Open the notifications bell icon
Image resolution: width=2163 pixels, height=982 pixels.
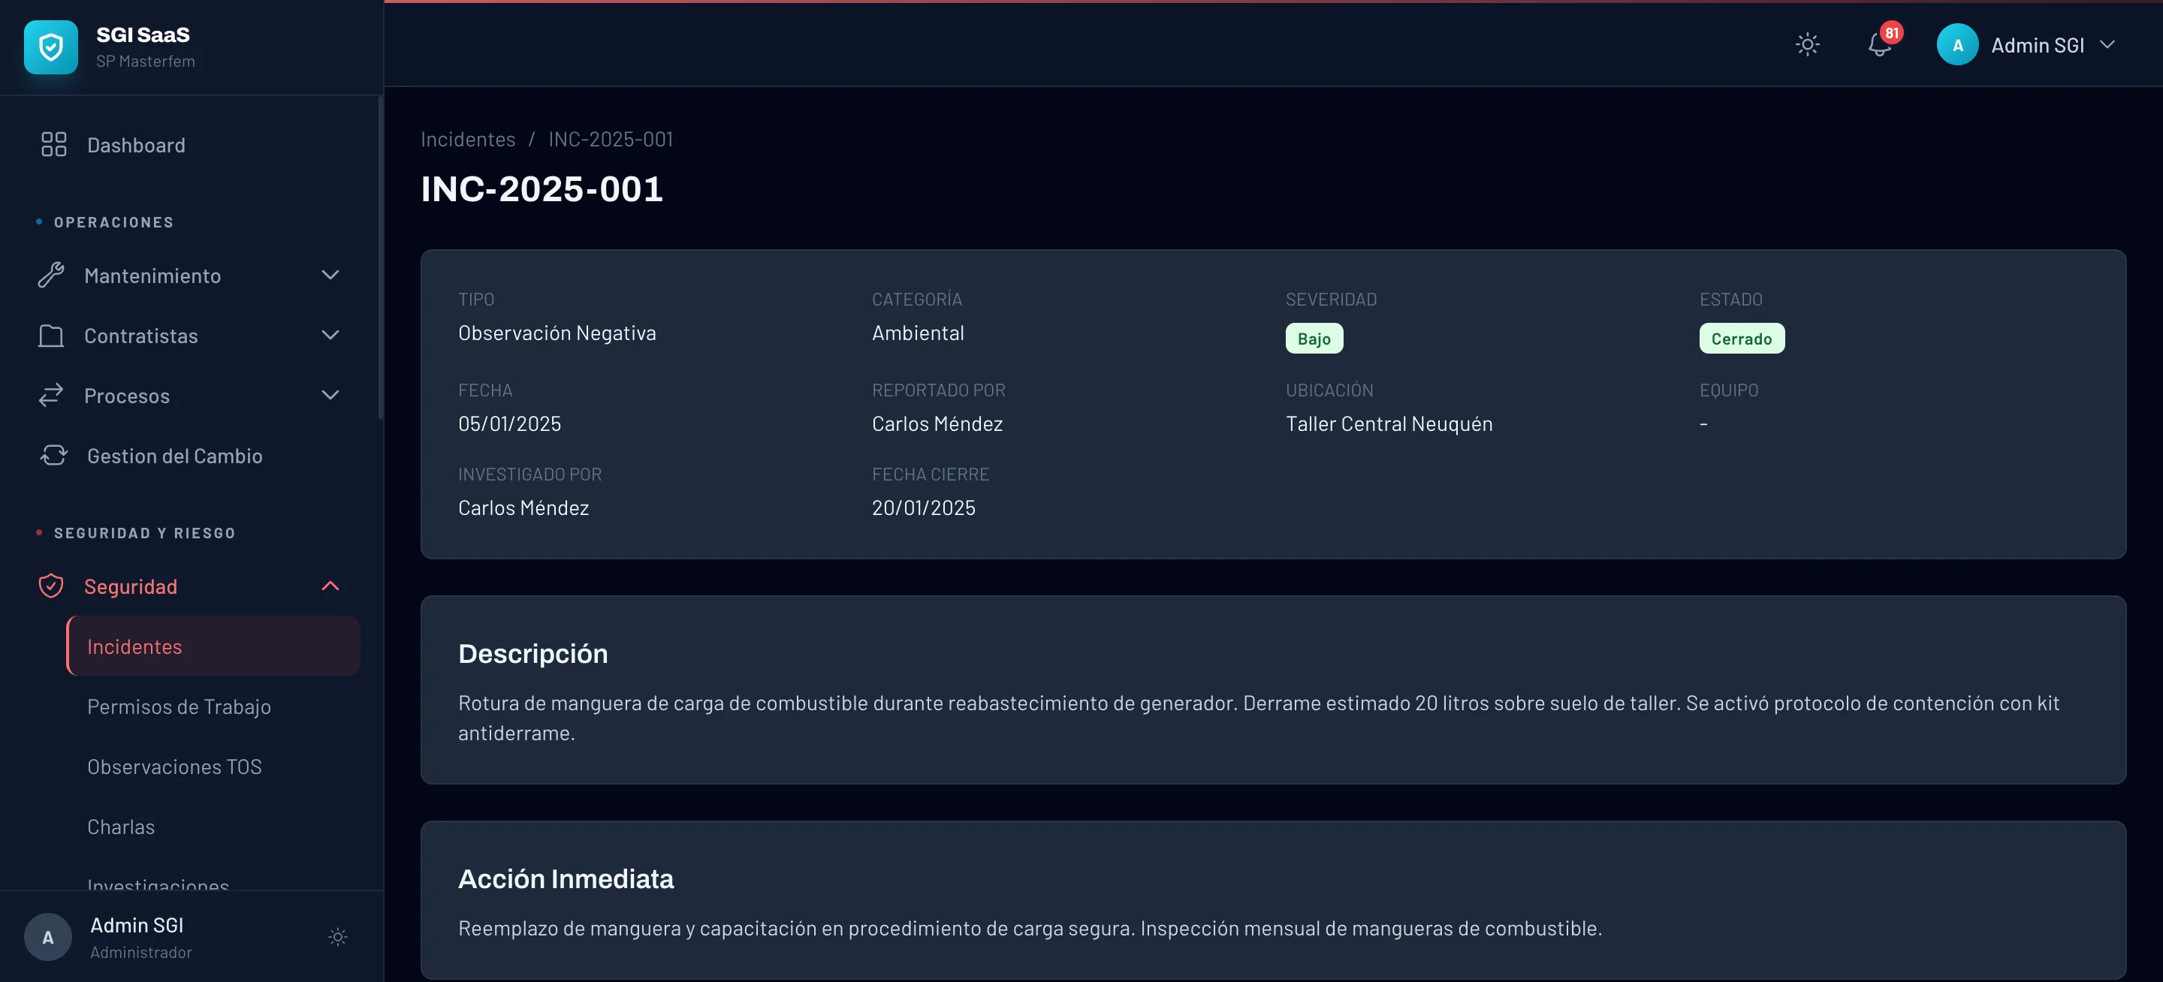(x=1878, y=44)
